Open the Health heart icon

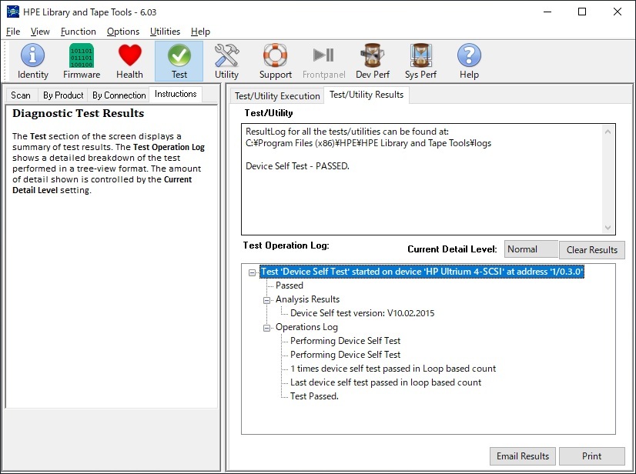coord(129,62)
